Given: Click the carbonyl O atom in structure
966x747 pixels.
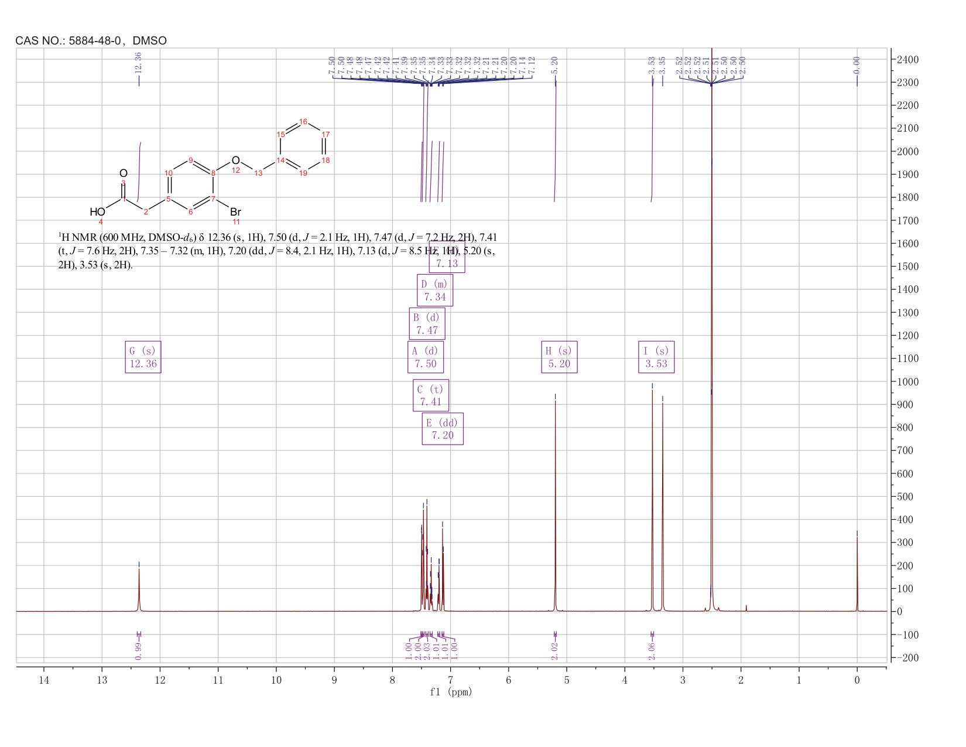Looking at the screenshot, I should point(123,173).
